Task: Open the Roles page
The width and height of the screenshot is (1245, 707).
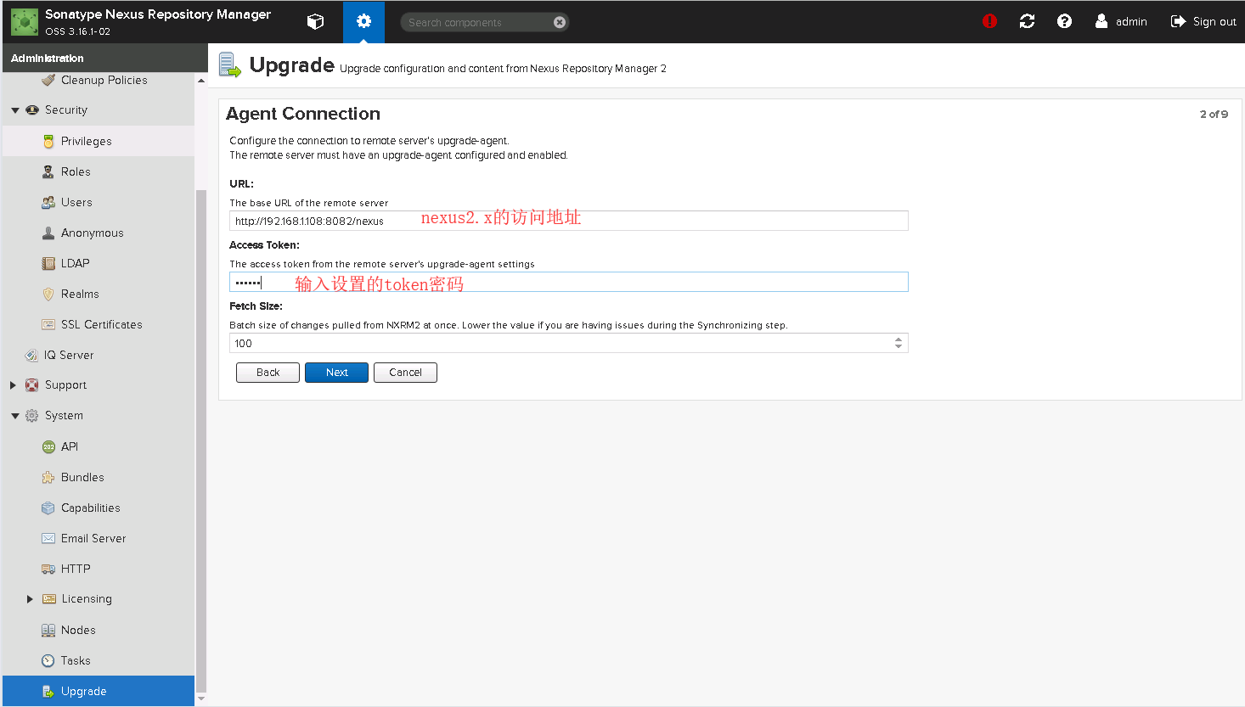Action: 76,171
